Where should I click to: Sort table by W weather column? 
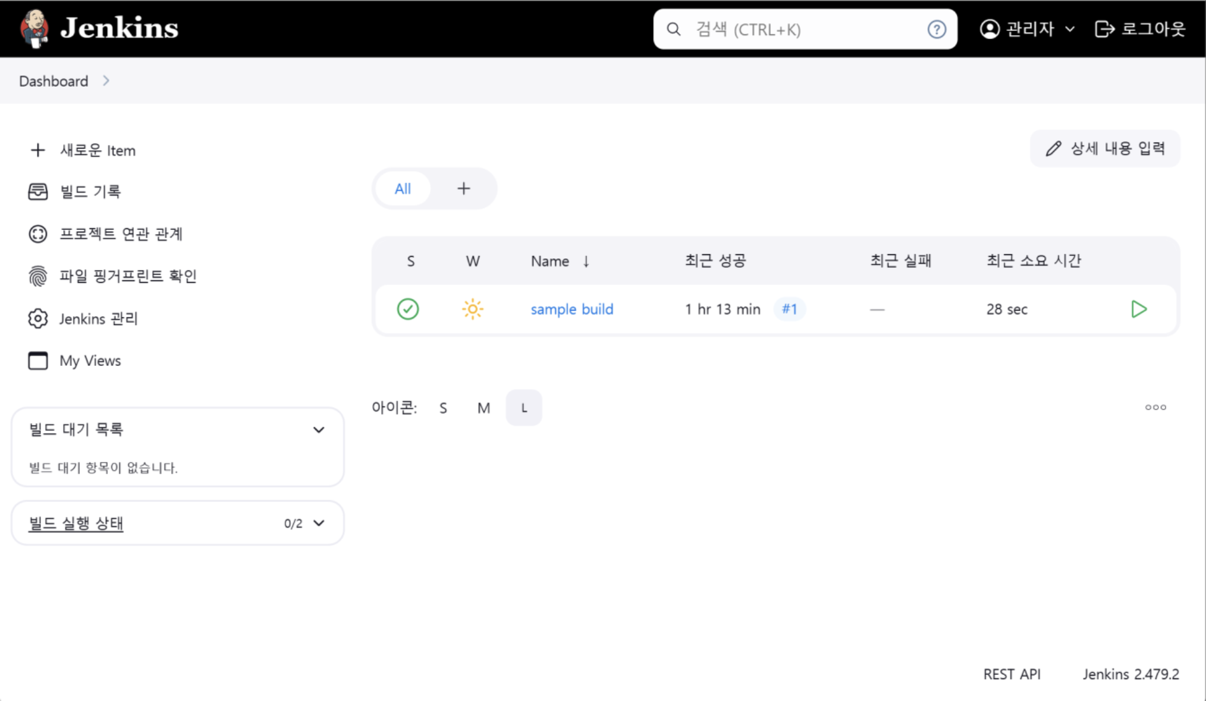[473, 261]
